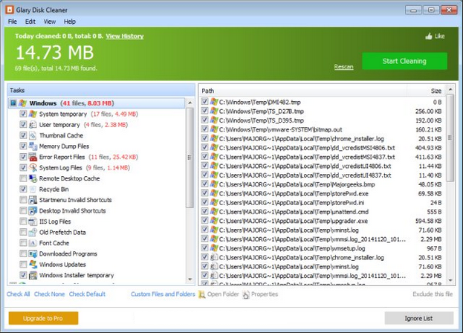Select the vmware-SYSTEM bitmap.out row
Image resolution: width=463 pixels, height=333 pixels.
pos(323,129)
